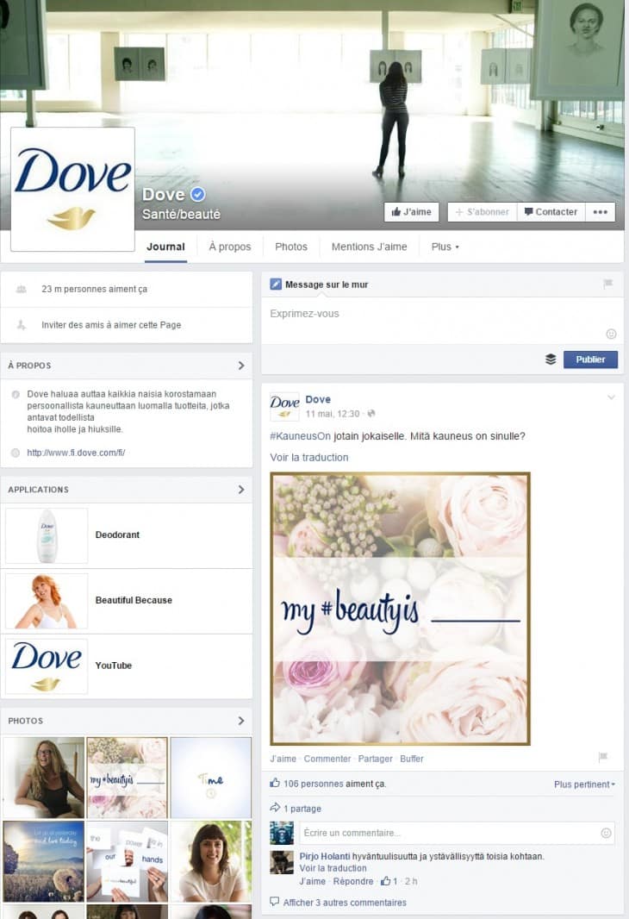Like the page with the J'aime button
This screenshot has width=629, height=919.
411,211
